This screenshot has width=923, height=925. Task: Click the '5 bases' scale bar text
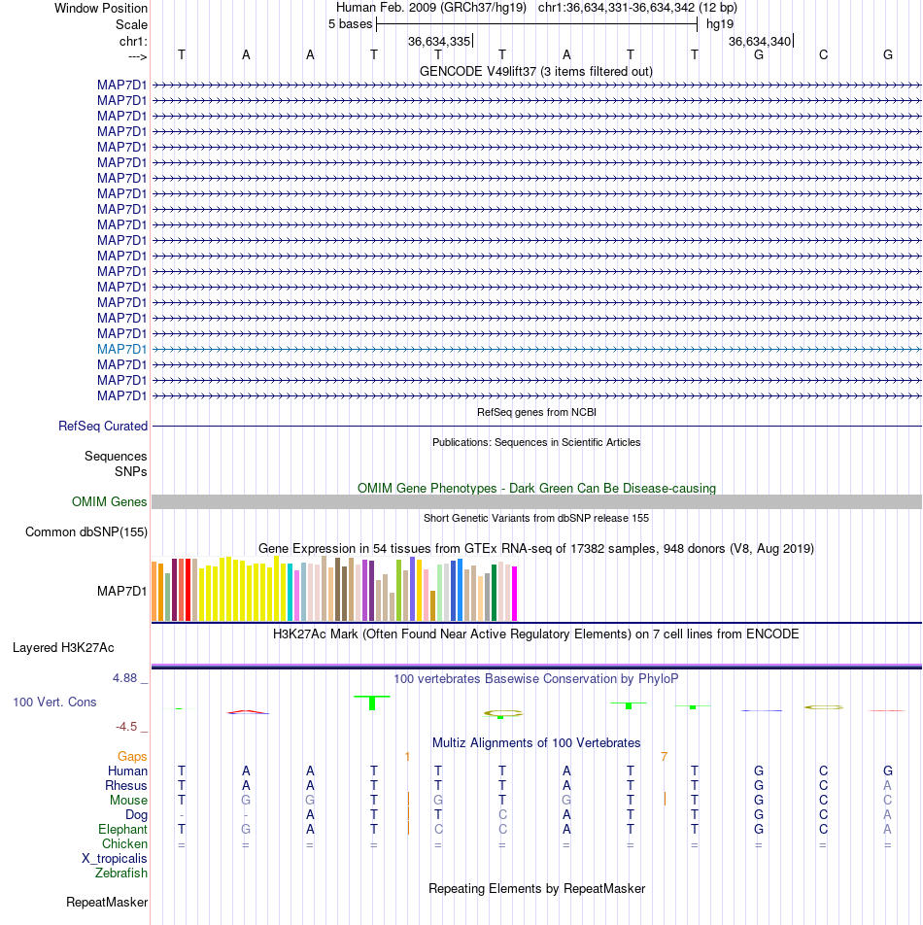[351, 24]
